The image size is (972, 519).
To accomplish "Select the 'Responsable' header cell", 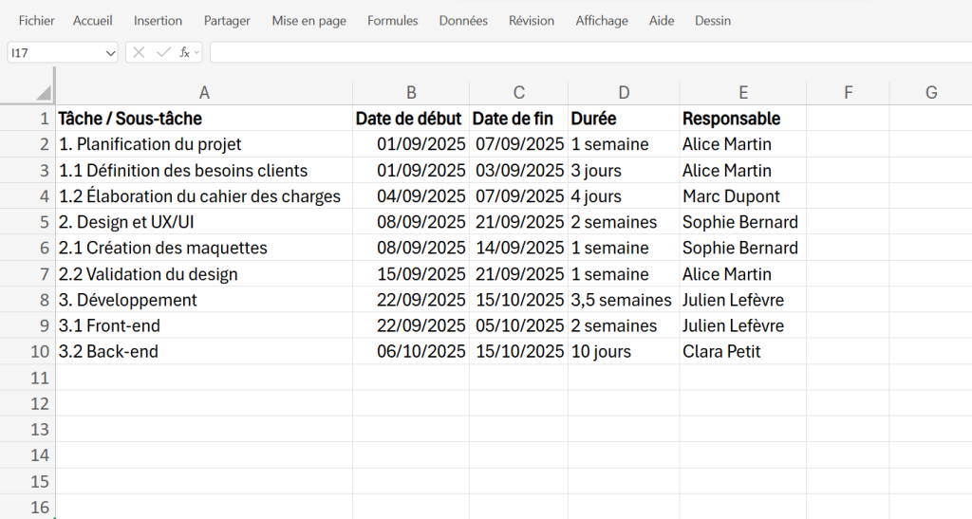I will coord(743,119).
